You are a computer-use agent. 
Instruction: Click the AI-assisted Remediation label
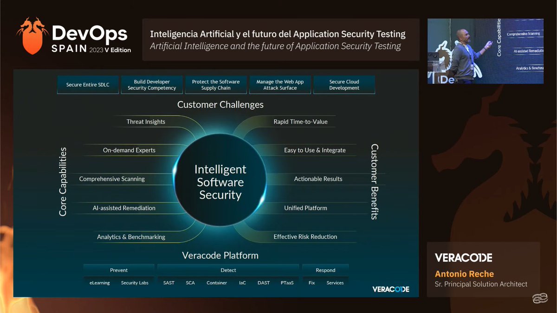124,208
